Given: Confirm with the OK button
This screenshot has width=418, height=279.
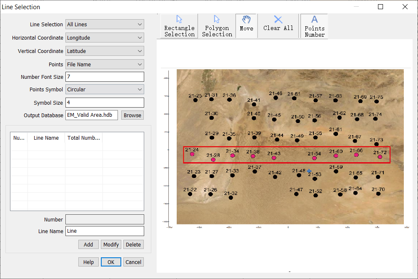Looking at the screenshot, I should click(111, 262).
